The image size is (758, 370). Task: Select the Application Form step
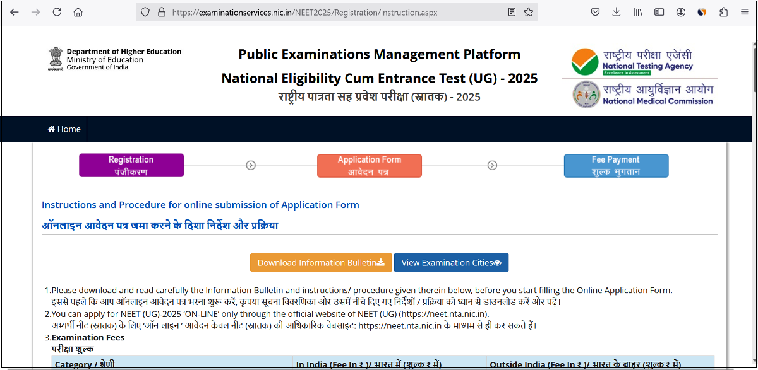point(370,165)
